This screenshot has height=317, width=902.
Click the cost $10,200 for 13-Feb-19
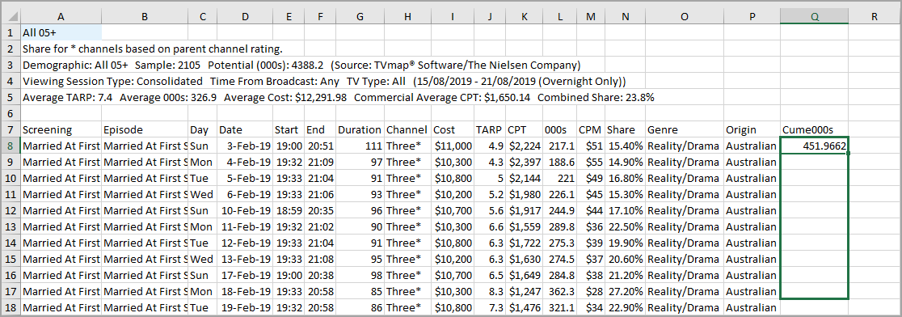[x=453, y=259]
